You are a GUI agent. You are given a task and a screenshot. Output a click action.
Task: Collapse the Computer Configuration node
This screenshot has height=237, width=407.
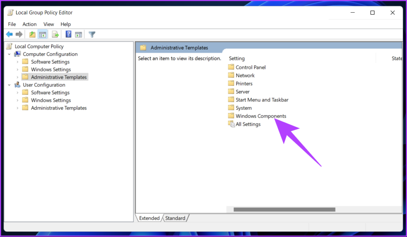9,54
